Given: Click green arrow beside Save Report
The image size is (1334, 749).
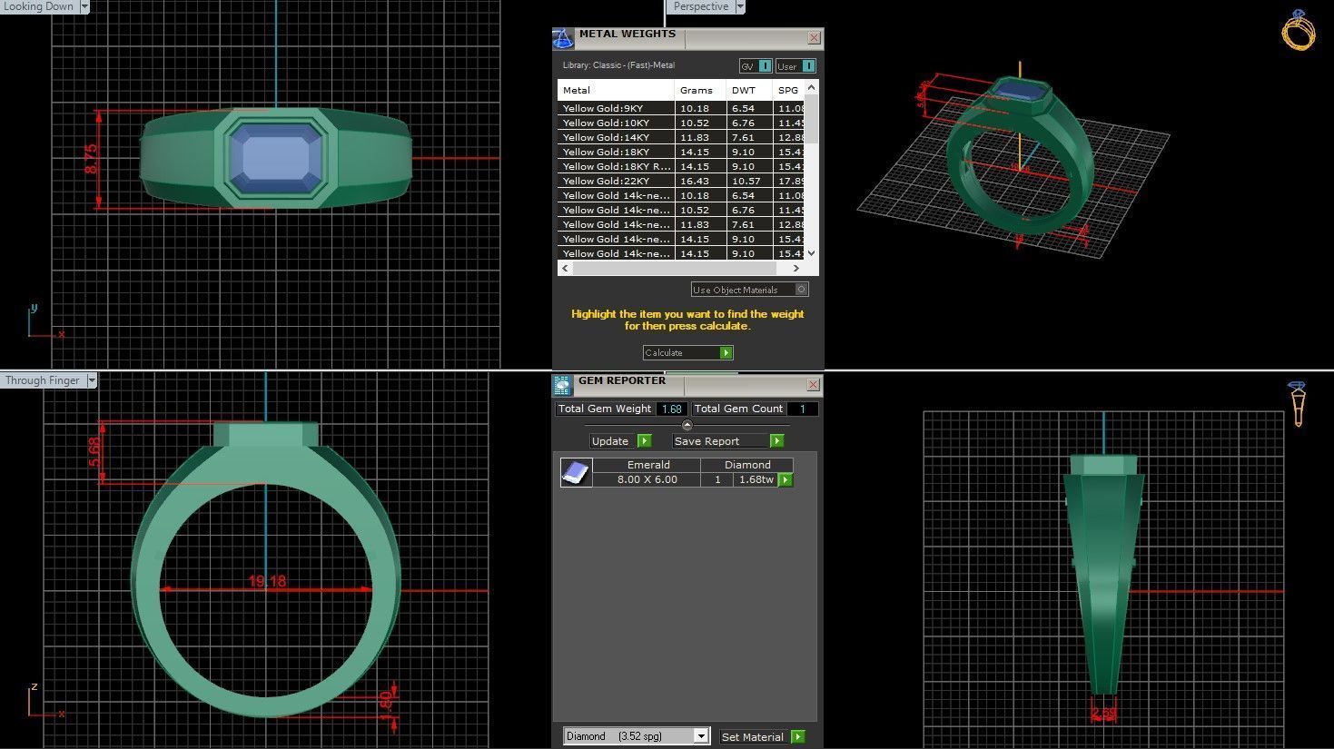Looking at the screenshot, I should (x=776, y=440).
